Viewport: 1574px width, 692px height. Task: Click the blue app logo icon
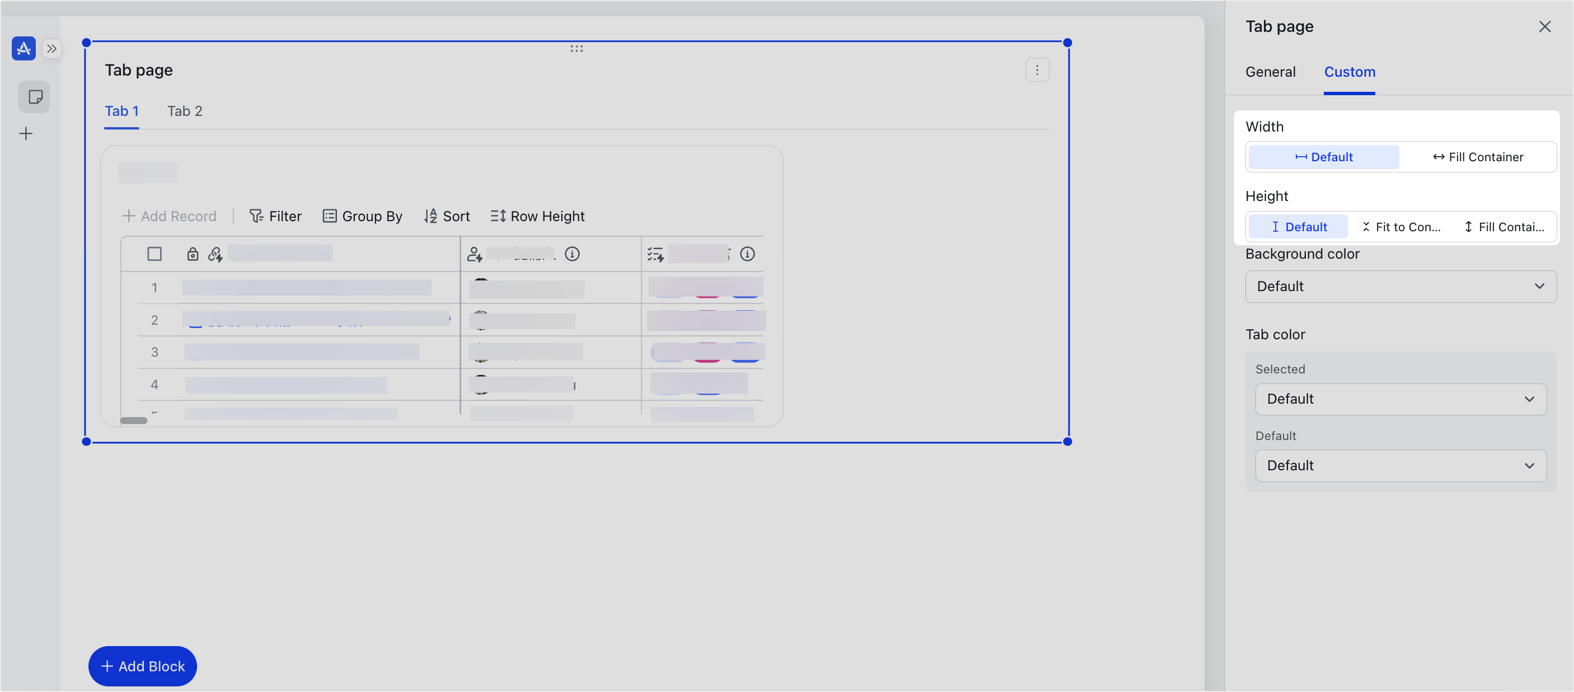23,48
